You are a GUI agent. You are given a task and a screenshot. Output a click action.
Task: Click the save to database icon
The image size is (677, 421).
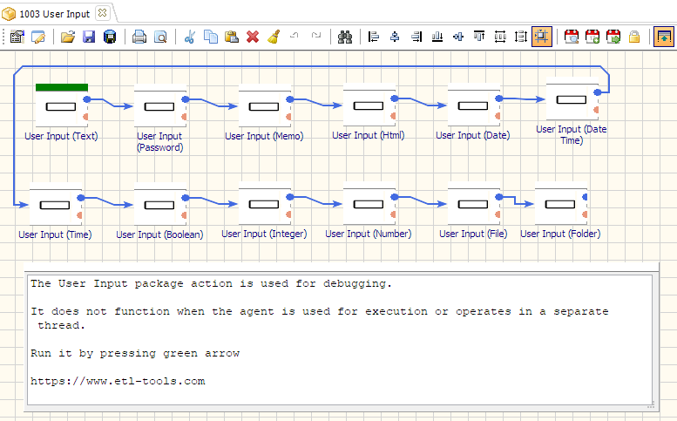(x=110, y=37)
